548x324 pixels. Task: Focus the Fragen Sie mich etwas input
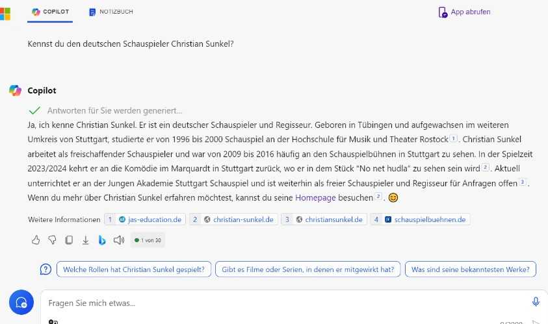(287, 303)
